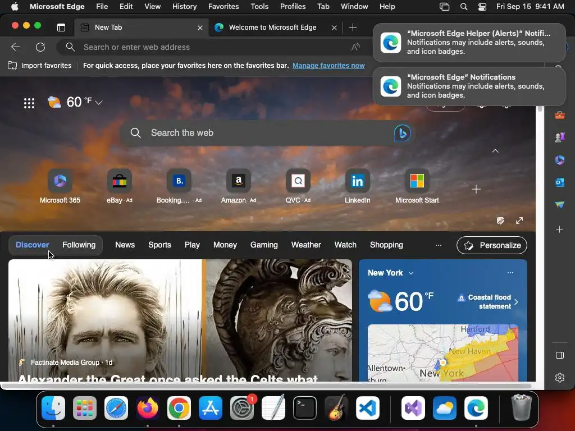Open the Drop paper plane sidebar icon
The width and height of the screenshot is (575, 431).
pos(560,204)
